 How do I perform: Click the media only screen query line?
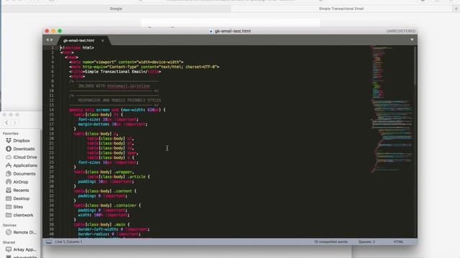click(117, 110)
